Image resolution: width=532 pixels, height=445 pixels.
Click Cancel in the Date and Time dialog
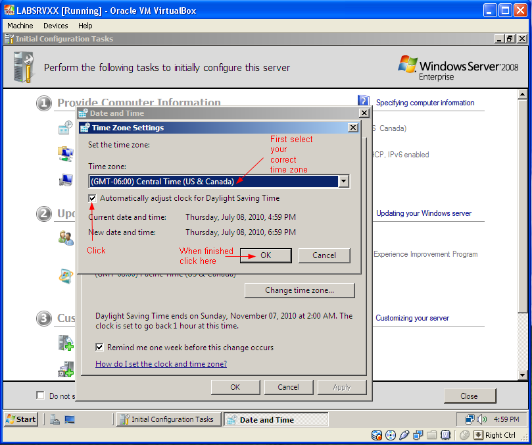(x=289, y=387)
